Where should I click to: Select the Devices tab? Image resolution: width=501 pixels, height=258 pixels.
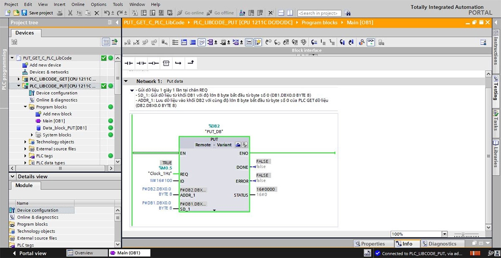25,33
